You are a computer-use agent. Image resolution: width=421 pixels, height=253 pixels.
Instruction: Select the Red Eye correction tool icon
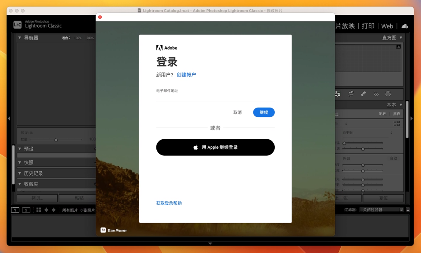pos(376,94)
